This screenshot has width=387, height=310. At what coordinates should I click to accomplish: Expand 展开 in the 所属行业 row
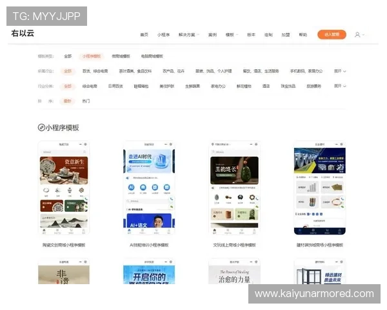tap(340, 71)
